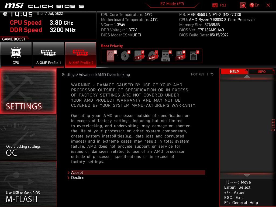Click the GAME BOOST label

pos(14,39)
